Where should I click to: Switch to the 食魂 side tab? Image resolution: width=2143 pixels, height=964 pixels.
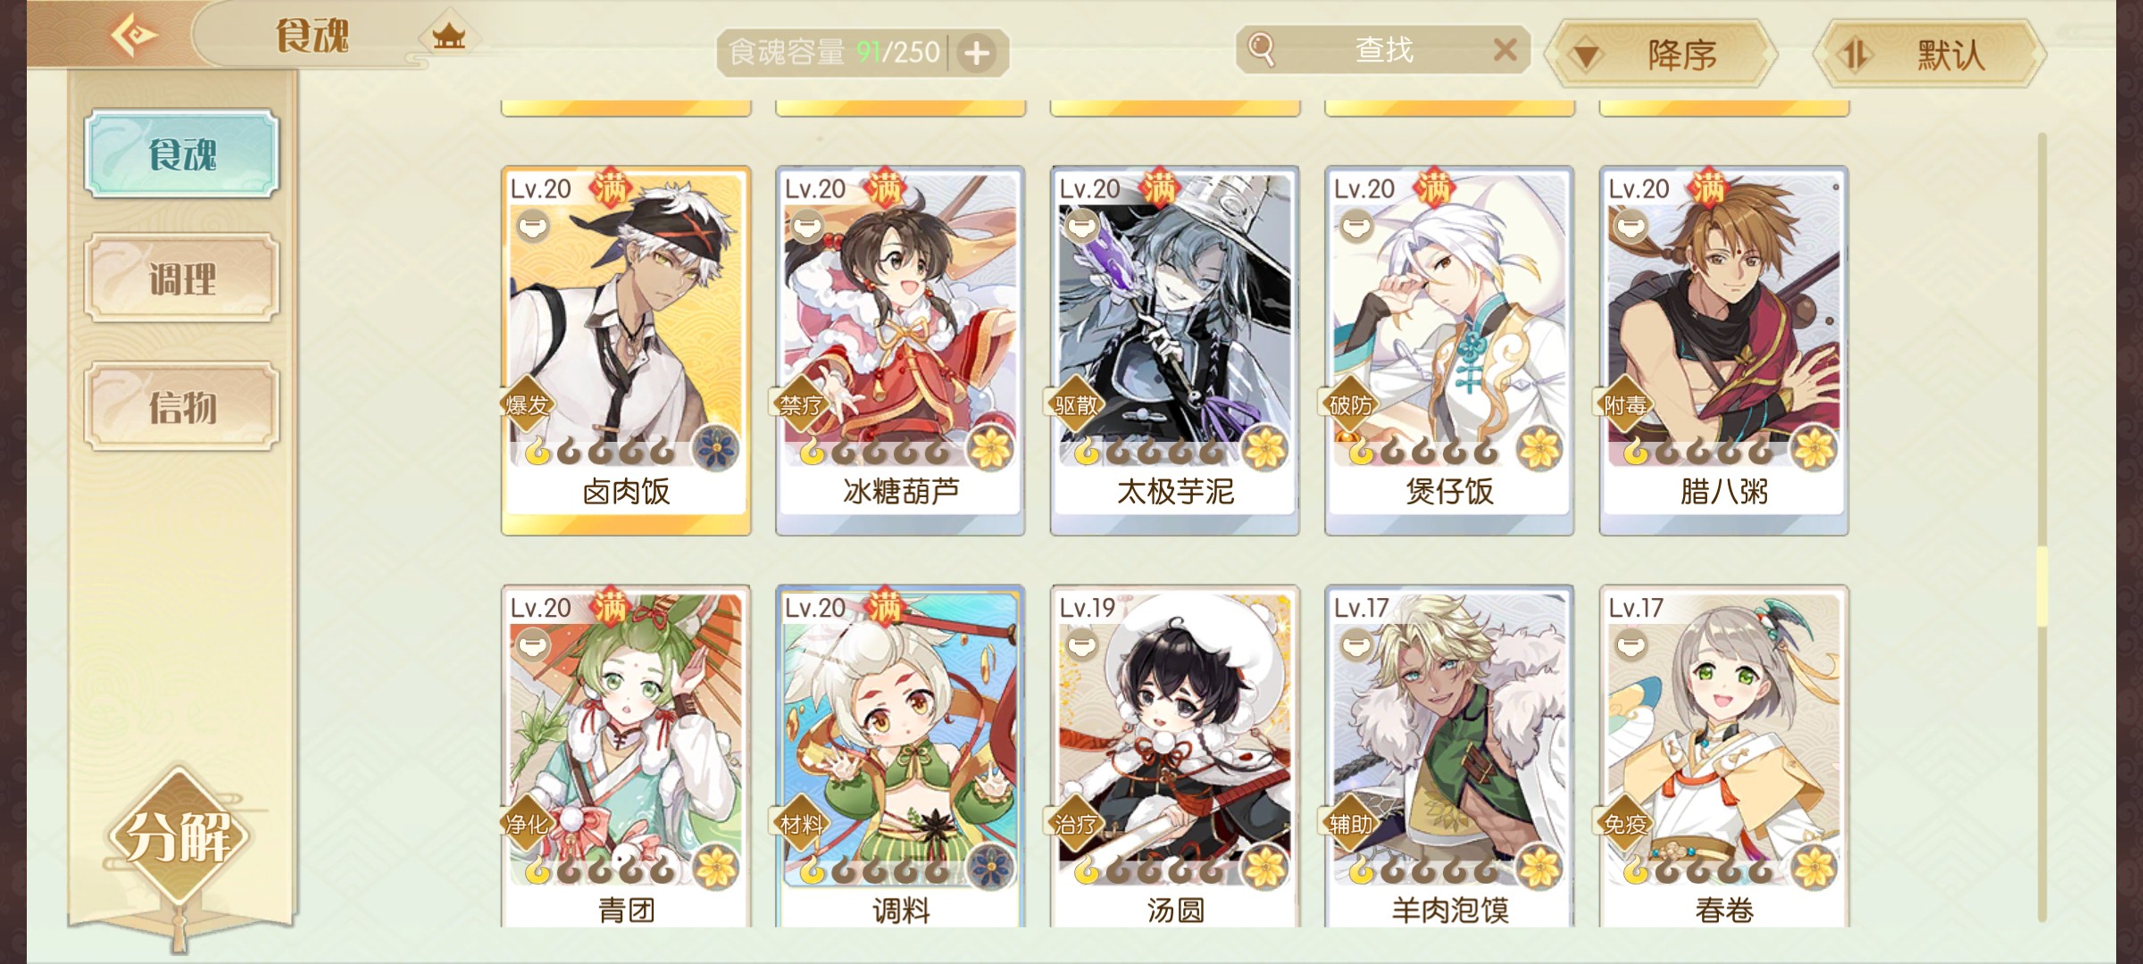[182, 154]
